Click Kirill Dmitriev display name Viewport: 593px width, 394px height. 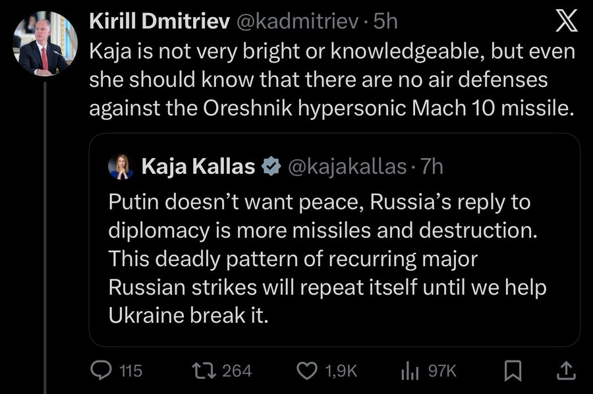pyautogui.click(x=159, y=22)
